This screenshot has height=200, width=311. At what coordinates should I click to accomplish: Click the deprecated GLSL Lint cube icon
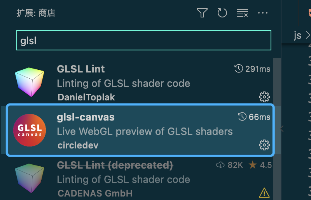click(30, 178)
